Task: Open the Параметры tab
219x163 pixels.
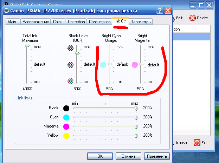Action: [x=141, y=22]
